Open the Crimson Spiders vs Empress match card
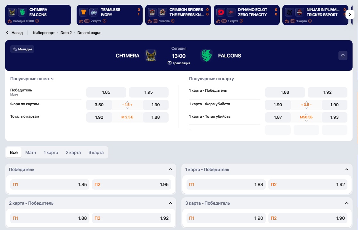 178,15
